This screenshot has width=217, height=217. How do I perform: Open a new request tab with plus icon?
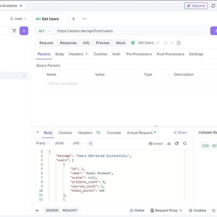click(74, 19)
